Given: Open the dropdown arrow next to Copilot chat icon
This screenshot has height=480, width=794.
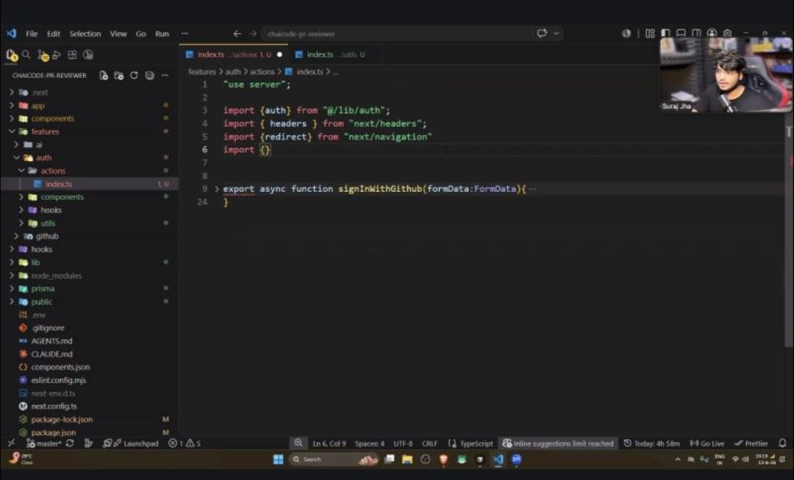Looking at the screenshot, I should pos(556,33).
